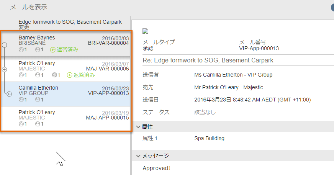Click Cc-recipient icon in MAJ-VAR-000006 row

(38, 75)
